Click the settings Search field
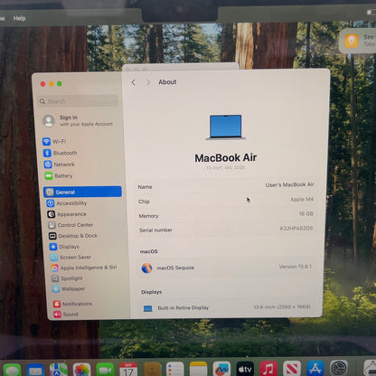 pyautogui.click(x=78, y=101)
